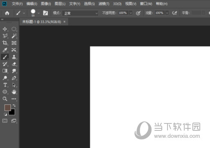Select the Smudge tool
Viewport: 210px width, 148px height.
(x=14, y=71)
